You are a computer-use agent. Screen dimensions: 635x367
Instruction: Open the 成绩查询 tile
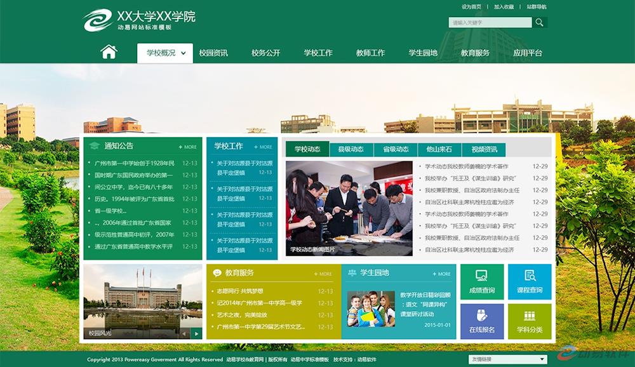[482, 282]
